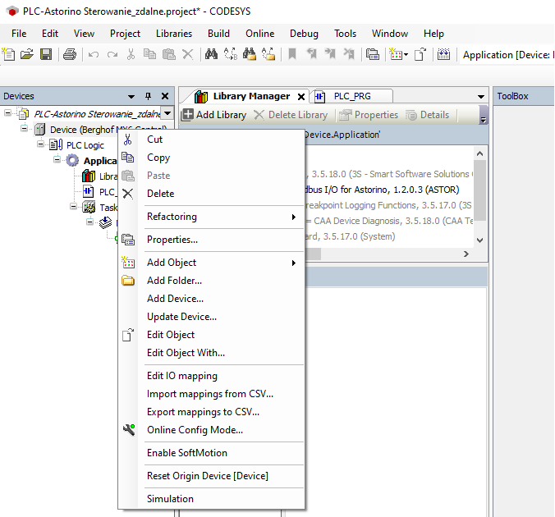
Task: Collapse the Device (Berghof) tree node
Action: [x=24, y=128]
